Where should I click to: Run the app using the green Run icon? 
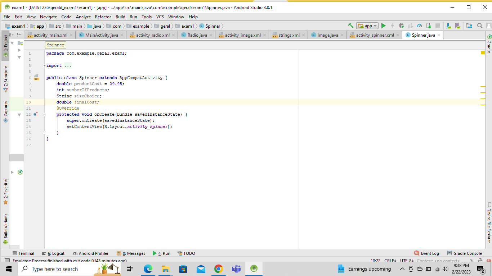[383, 26]
